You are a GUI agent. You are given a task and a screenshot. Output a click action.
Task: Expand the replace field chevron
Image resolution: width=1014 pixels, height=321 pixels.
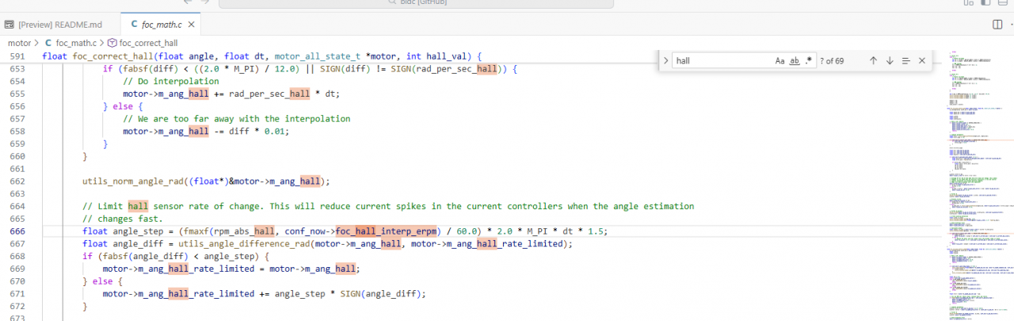(x=665, y=61)
